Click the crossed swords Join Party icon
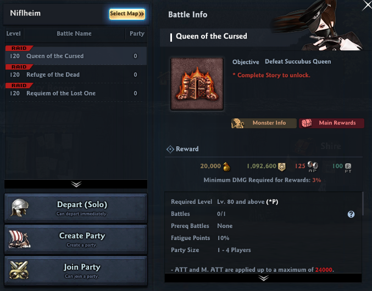This screenshot has height=291, width=372. click(19, 270)
